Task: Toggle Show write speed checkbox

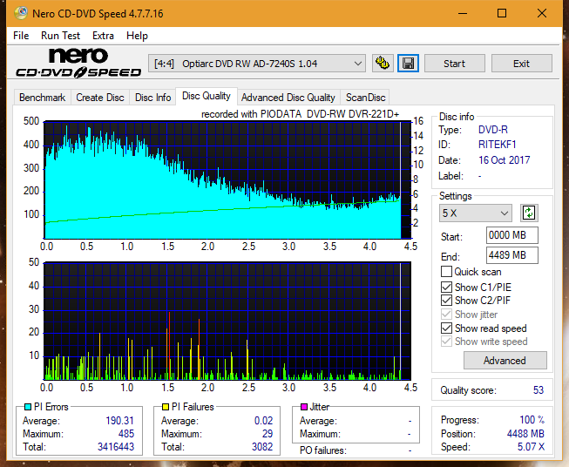Action: coord(446,342)
